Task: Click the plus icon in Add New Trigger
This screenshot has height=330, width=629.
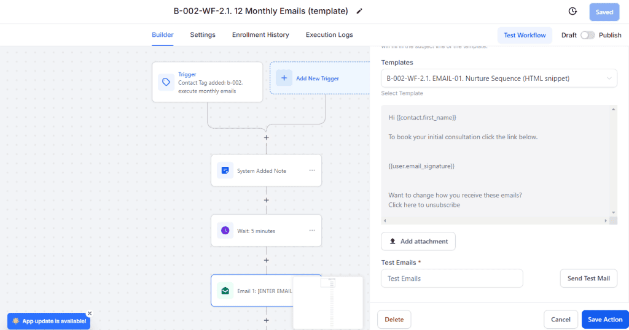Action: [x=284, y=78]
